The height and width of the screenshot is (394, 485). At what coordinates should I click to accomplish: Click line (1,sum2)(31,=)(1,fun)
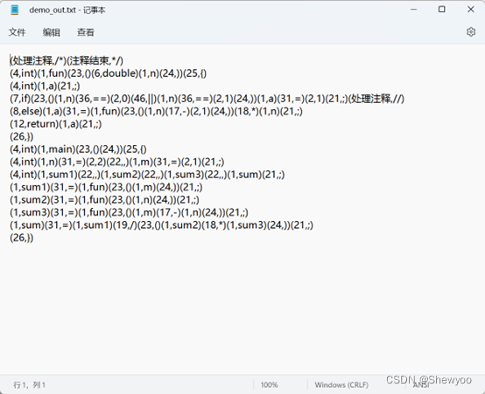[x=104, y=200]
